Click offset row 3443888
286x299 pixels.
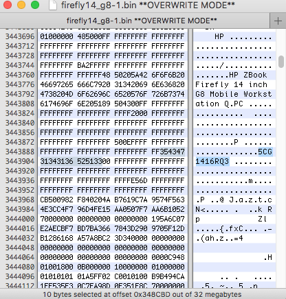[x=20, y=152]
